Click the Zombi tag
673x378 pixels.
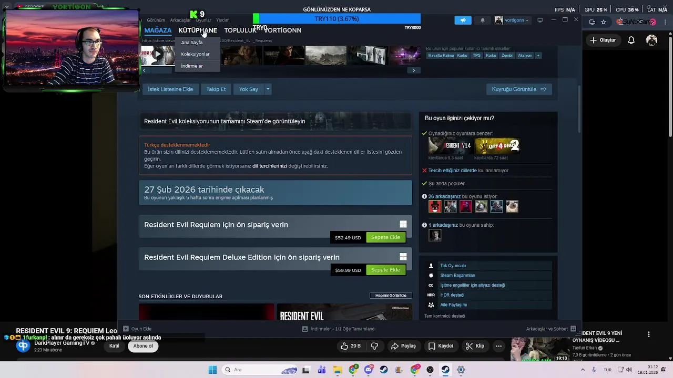point(507,55)
